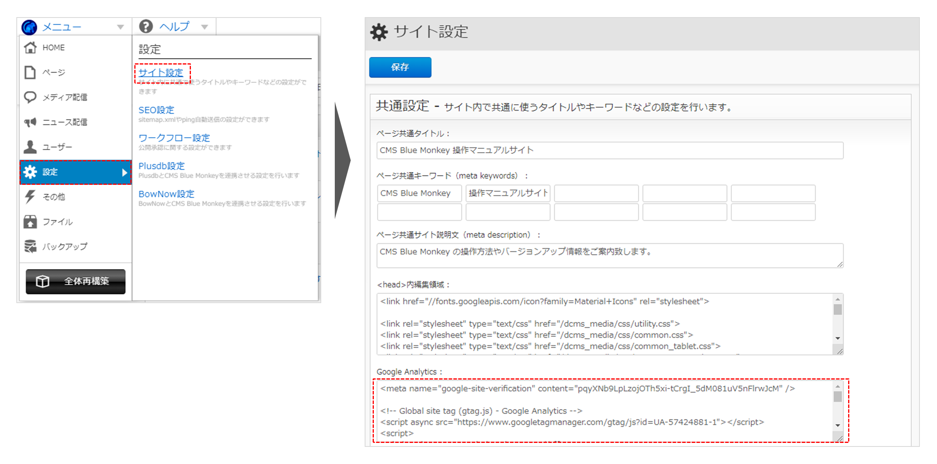Open the サイト設定 link

coord(161,72)
